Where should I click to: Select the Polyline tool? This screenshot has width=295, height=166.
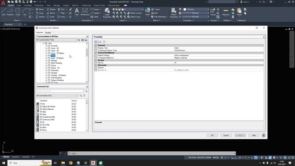(x=10, y=12)
